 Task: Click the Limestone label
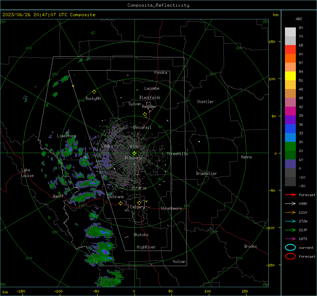coord(67,136)
